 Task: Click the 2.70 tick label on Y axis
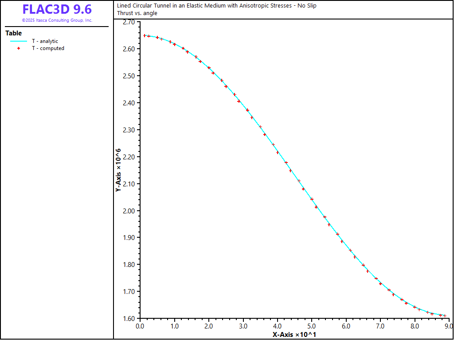129,22
